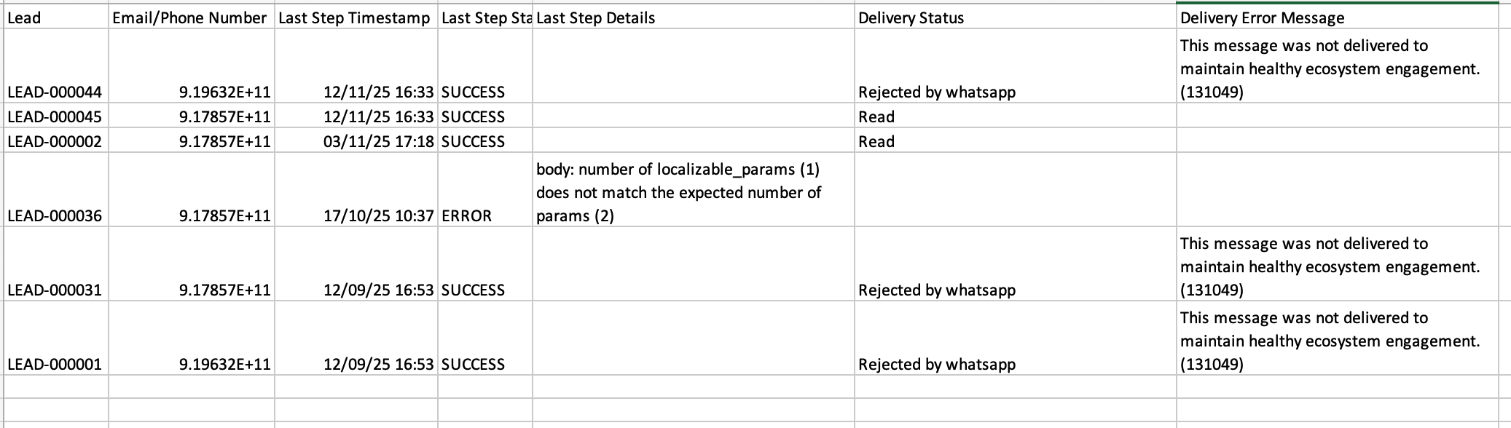The height and width of the screenshot is (428, 1511).
Task: Select the Lead column header cell
Action: click(55, 17)
